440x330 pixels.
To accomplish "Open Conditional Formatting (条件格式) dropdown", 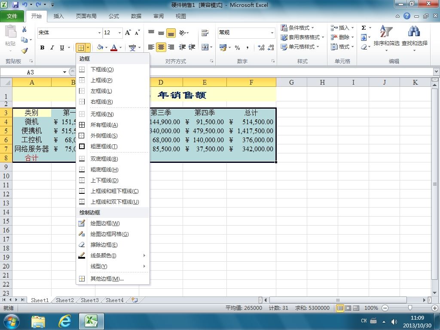I will point(297,28).
